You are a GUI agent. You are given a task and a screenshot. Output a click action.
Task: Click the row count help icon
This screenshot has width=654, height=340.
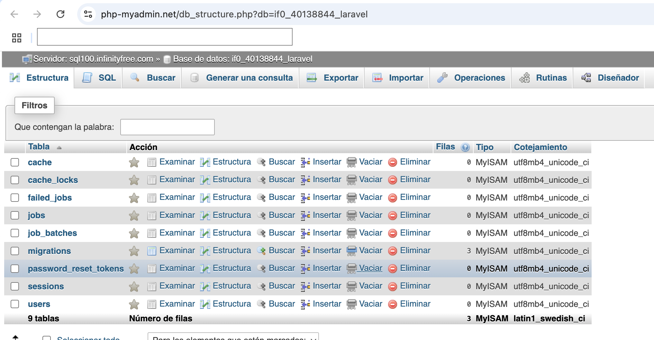pos(465,147)
